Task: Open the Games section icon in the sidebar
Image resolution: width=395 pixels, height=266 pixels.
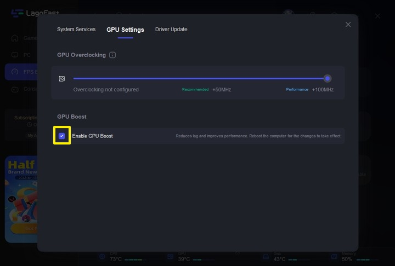Action: pos(15,38)
